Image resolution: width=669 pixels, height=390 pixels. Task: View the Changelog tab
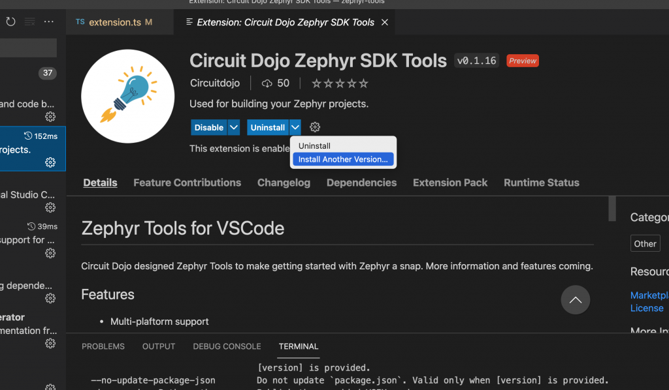pos(284,183)
